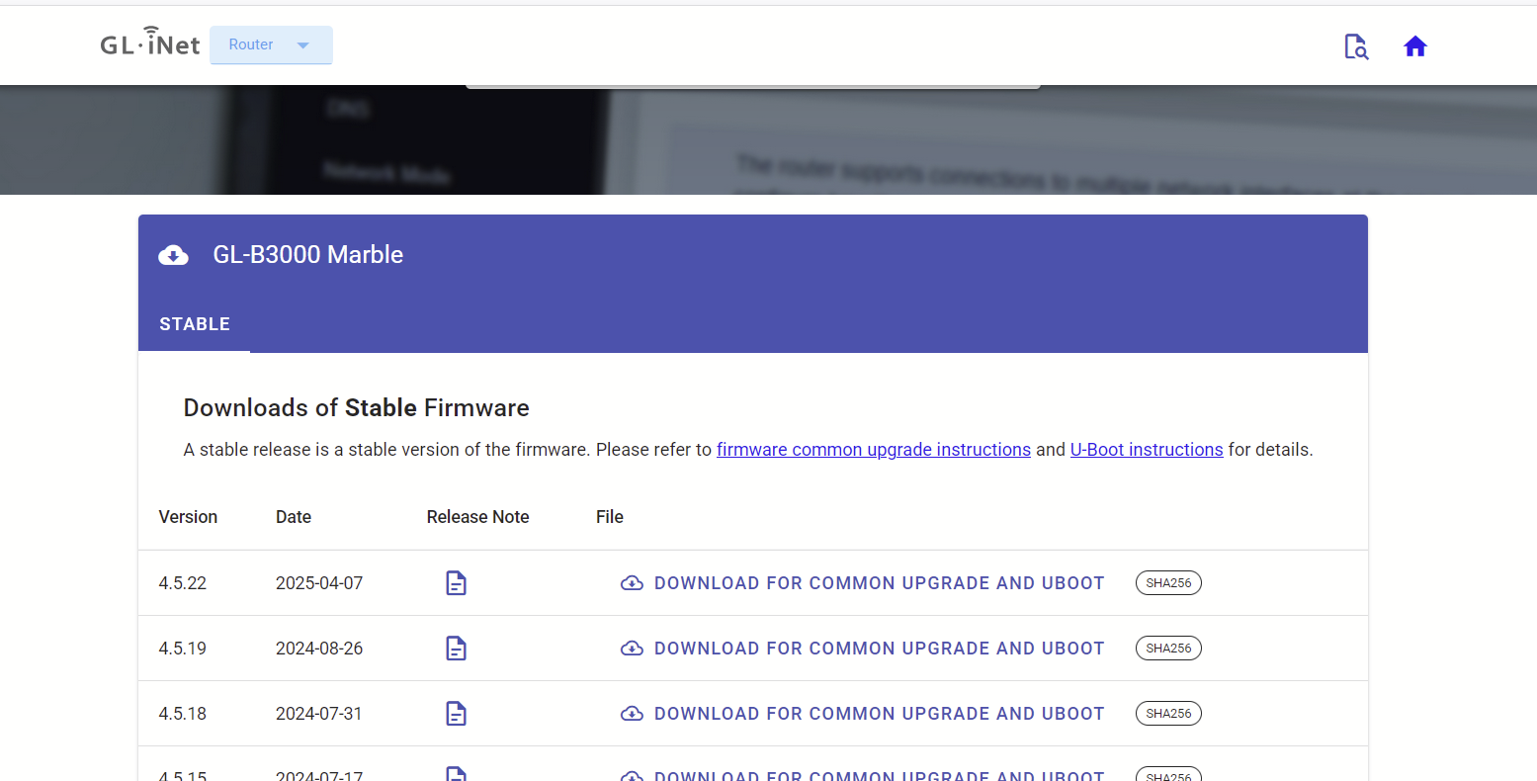Open the document search icon

click(x=1356, y=46)
